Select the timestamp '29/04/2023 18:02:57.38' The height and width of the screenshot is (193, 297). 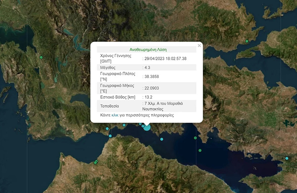coord(166,59)
